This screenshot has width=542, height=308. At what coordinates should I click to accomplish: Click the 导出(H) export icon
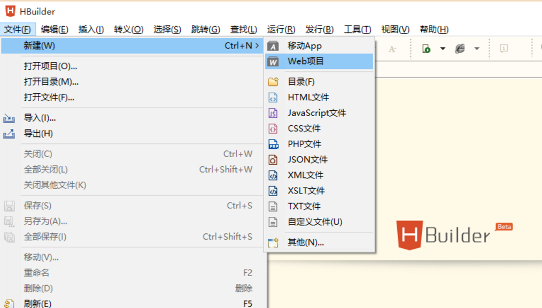click(9, 134)
